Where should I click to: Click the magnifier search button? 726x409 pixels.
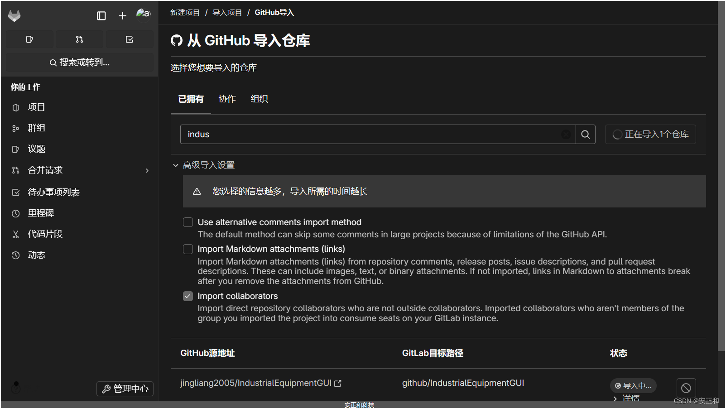tap(586, 135)
